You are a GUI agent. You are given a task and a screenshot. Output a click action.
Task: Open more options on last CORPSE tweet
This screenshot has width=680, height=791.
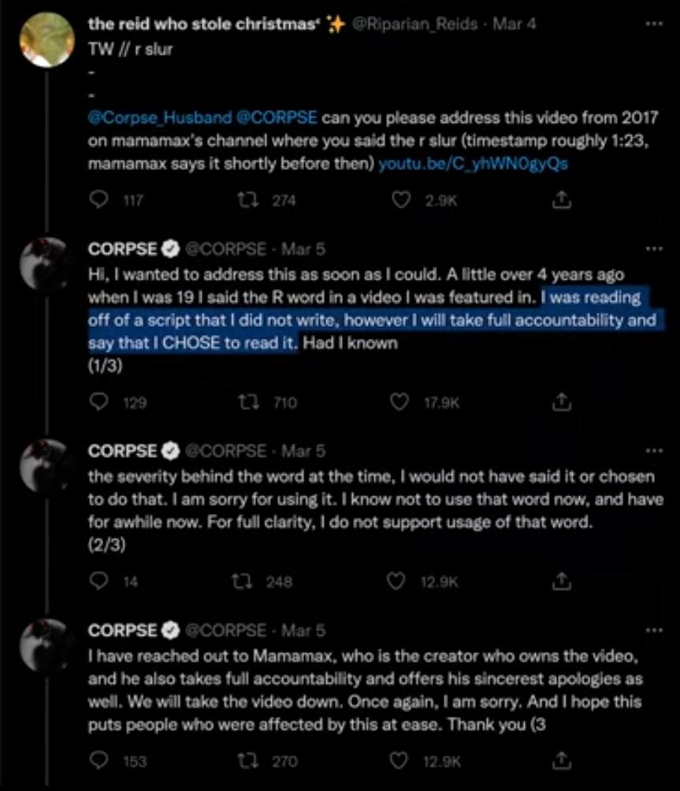[654, 629]
